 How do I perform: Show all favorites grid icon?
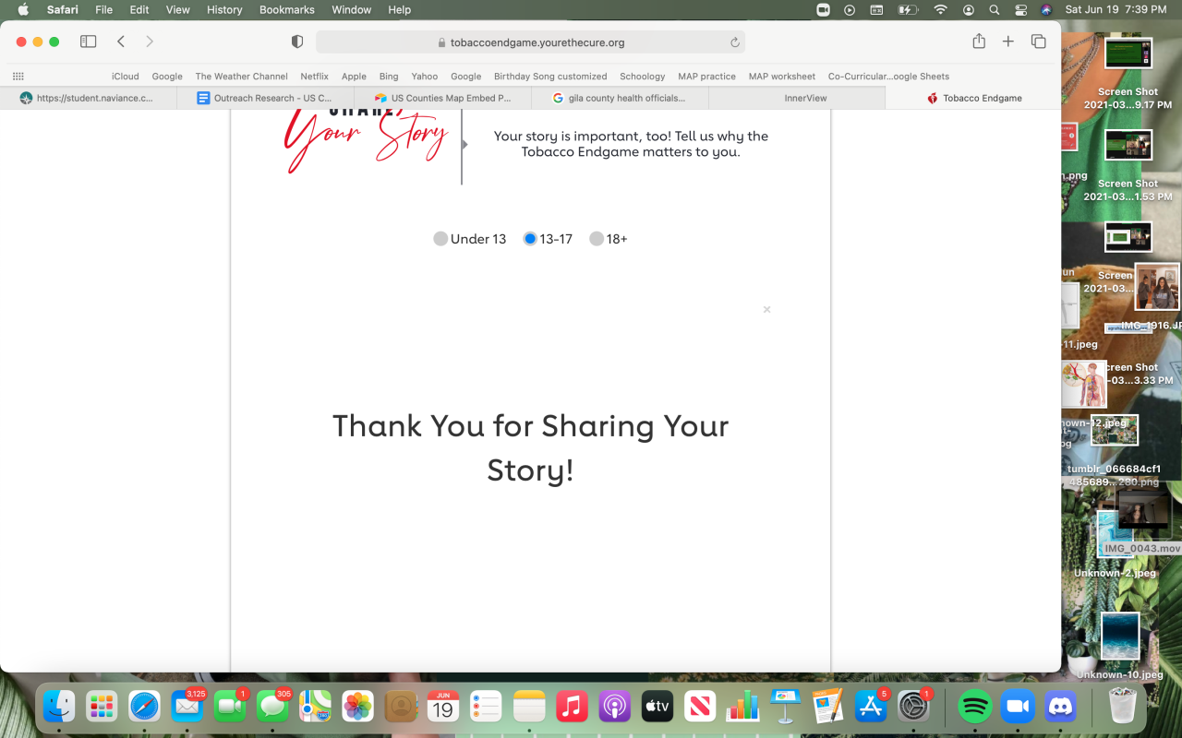(x=18, y=77)
